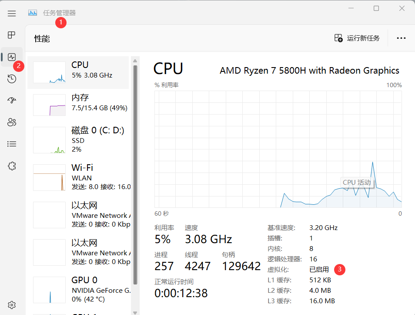Screen dimensions: 415x315
Task: Open the App history page icon
Action: pos(12,79)
